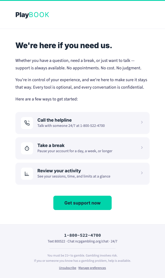
Task: Click the 1-800-522-4700 footer number
Action: (82, 235)
